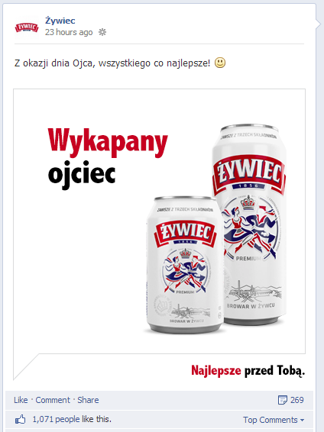Image resolution: width=324 pixels, height=432 pixels.
Task: Click the small Żywiec can in photo
Action: coord(185,265)
